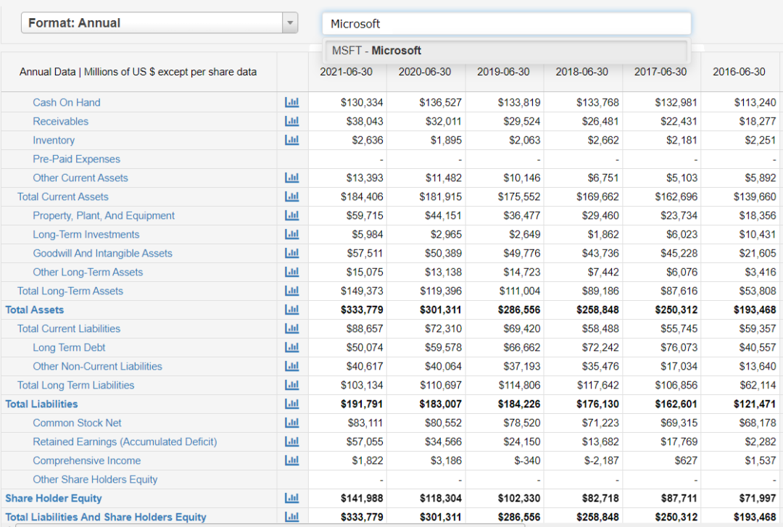
Task: Open chart icon for Total Long-Term Assets
Action: pyautogui.click(x=291, y=291)
